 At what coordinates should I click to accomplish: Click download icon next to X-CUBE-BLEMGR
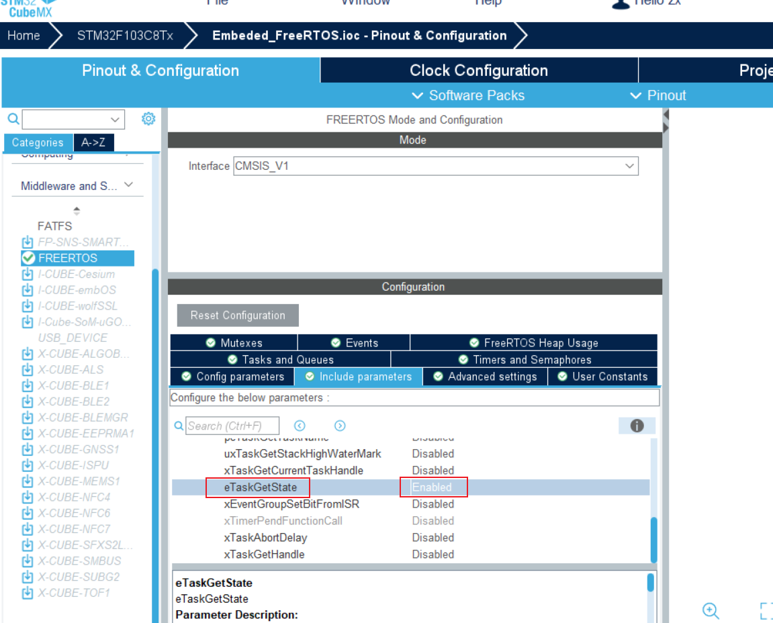[x=28, y=418]
